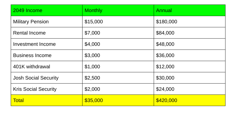
Task: Click the $2,500 monthly value cell
Action: pos(92,78)
